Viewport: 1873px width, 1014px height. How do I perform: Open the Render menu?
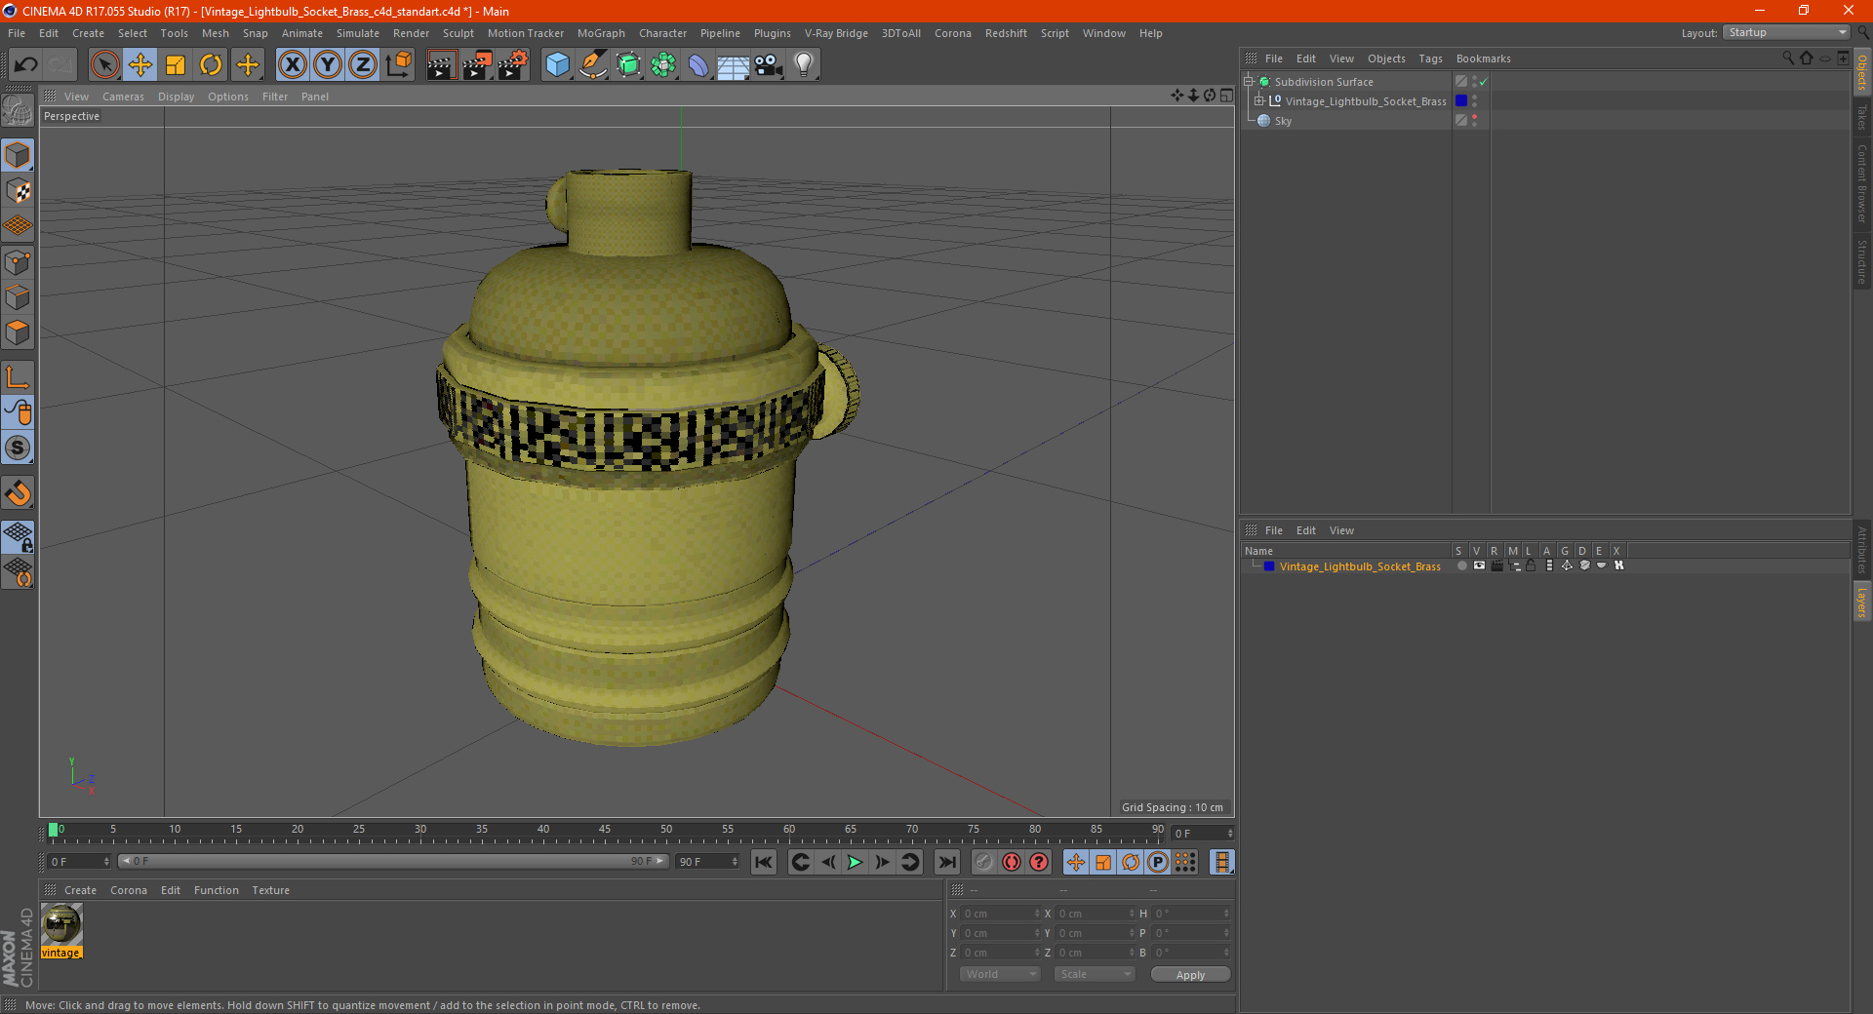pos(411,33)
